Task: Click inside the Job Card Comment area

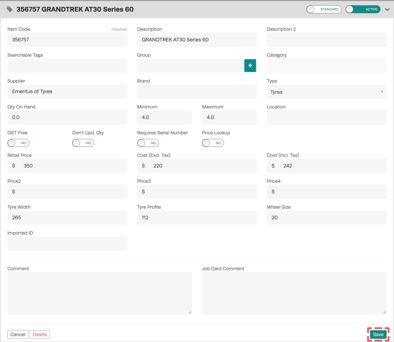Action: pos(294,293)
